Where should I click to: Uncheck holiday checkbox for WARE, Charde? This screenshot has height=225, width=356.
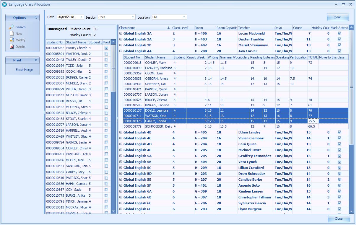[106, 48]
